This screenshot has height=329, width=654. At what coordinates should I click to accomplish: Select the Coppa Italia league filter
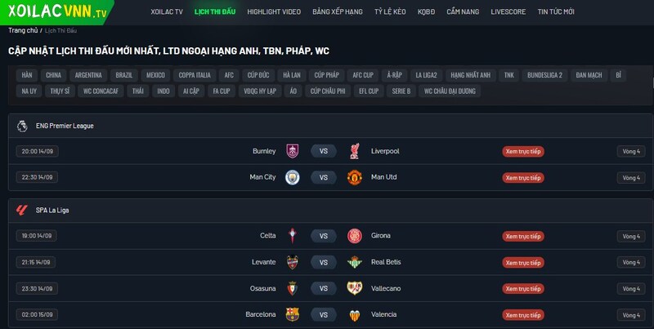point(195,75)
